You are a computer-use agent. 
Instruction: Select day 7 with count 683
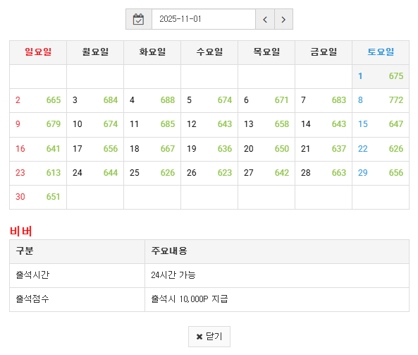[324, 100]
